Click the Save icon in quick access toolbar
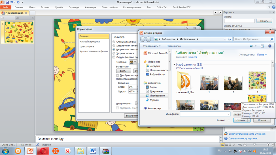 pos(7,2)
